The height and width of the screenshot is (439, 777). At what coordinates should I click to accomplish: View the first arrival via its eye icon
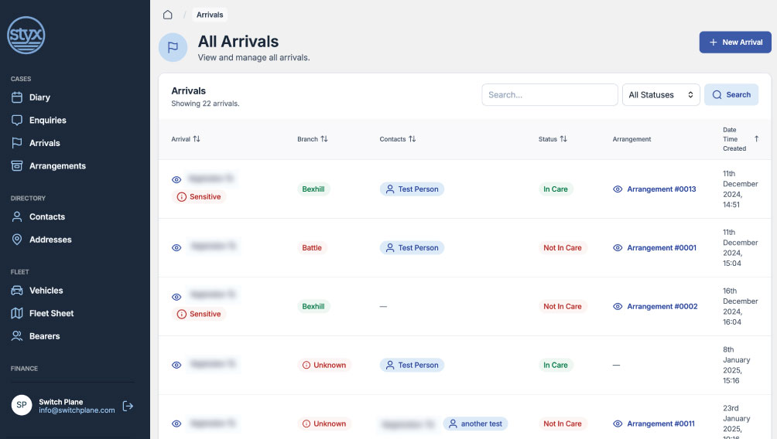[176, 179]
